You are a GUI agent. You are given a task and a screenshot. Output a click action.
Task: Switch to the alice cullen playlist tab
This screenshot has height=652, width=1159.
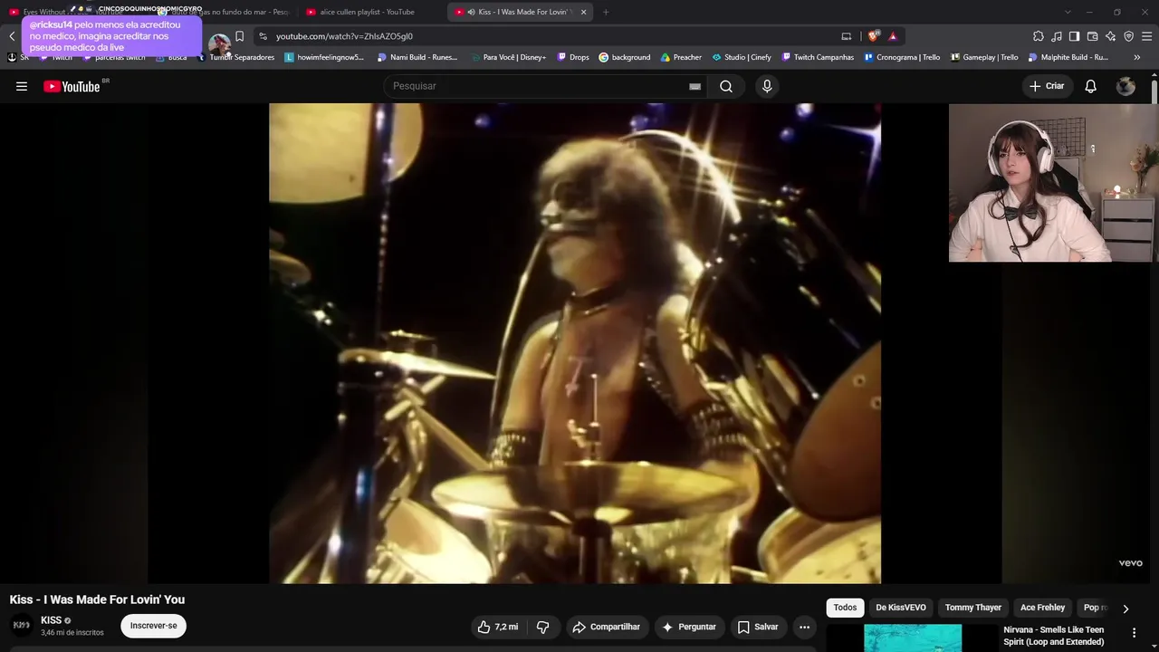(369, 12)
